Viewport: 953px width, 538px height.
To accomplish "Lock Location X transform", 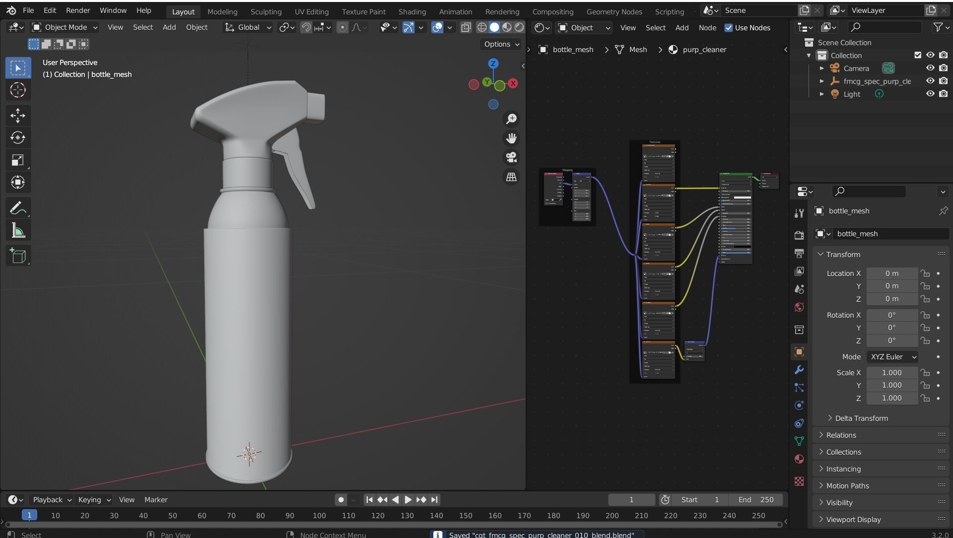I will click(925, 273).
